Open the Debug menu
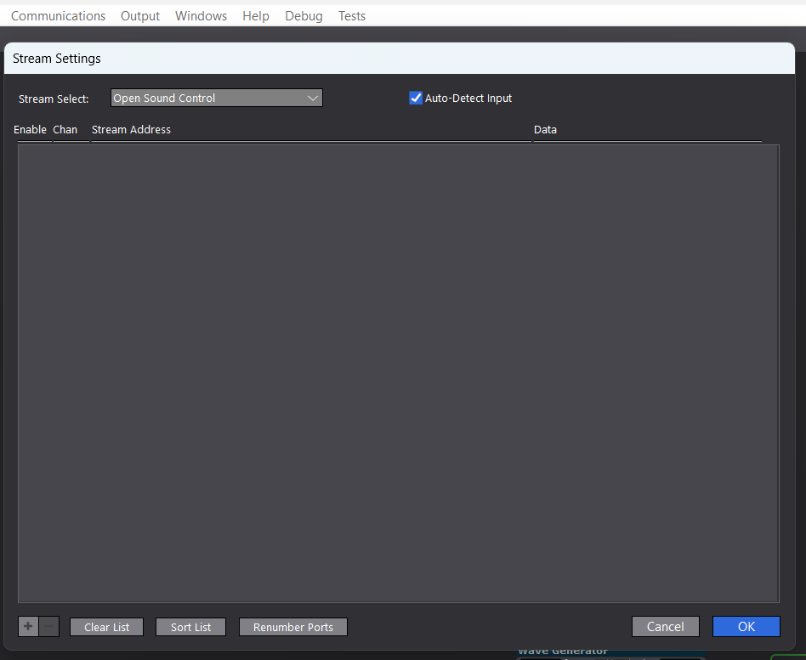The image size is (806, 660). [x=304, y=16]
